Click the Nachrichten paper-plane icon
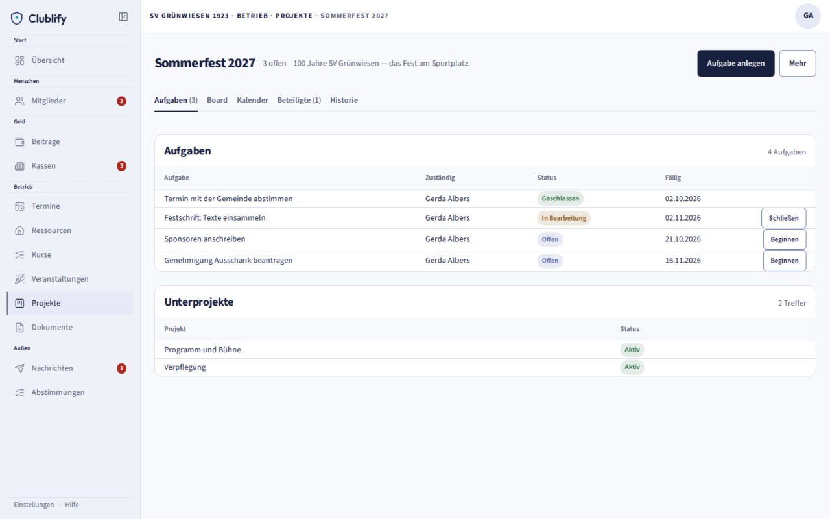The image size is (830, 519). click(x=19, y=368)
